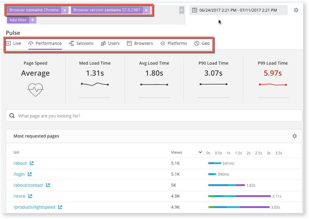This screenshot has width=309, height=219.
Task: Open the Most requested pages gear menu
Action: (x=294, y=136)
